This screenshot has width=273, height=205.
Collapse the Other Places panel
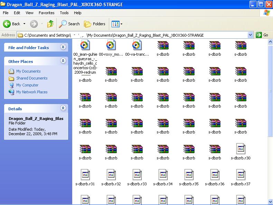tap(63, 61)
